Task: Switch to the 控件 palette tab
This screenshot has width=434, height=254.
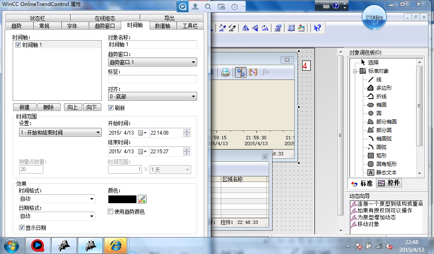Action: pos(389,183)
